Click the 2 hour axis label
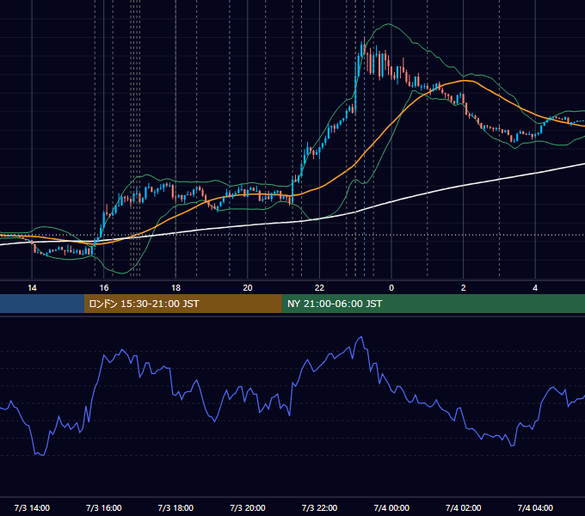585x516 pixels. pos(464,288)
